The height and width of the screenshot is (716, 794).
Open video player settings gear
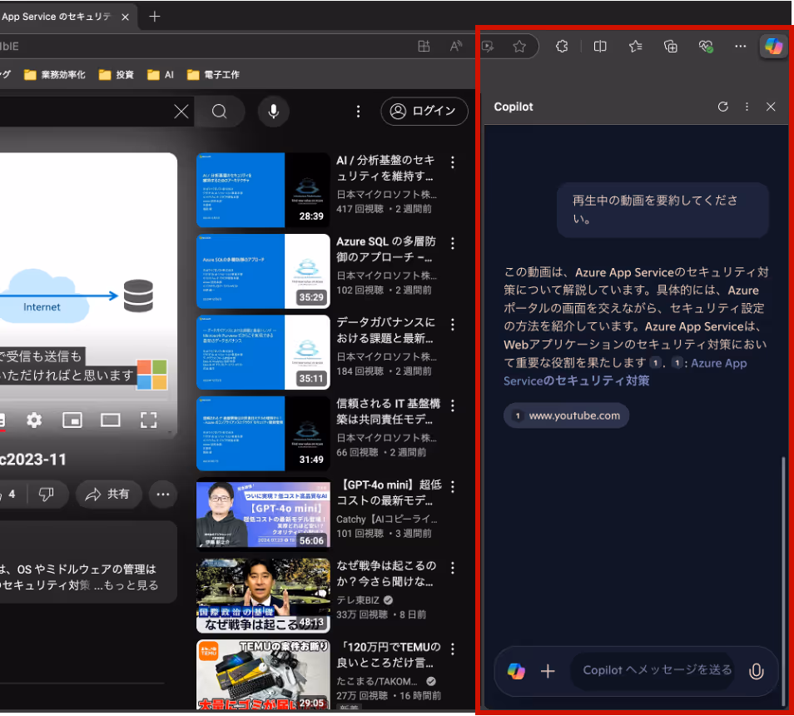click(x=34, y=420)
